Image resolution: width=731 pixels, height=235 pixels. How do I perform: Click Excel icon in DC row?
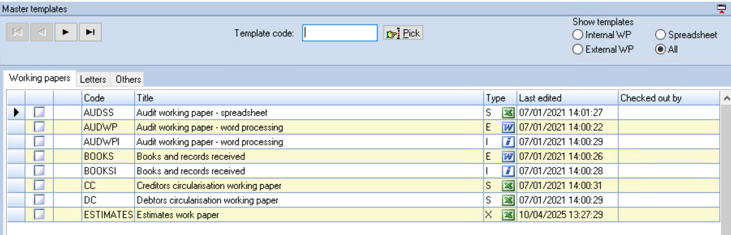tap(508, 200)
